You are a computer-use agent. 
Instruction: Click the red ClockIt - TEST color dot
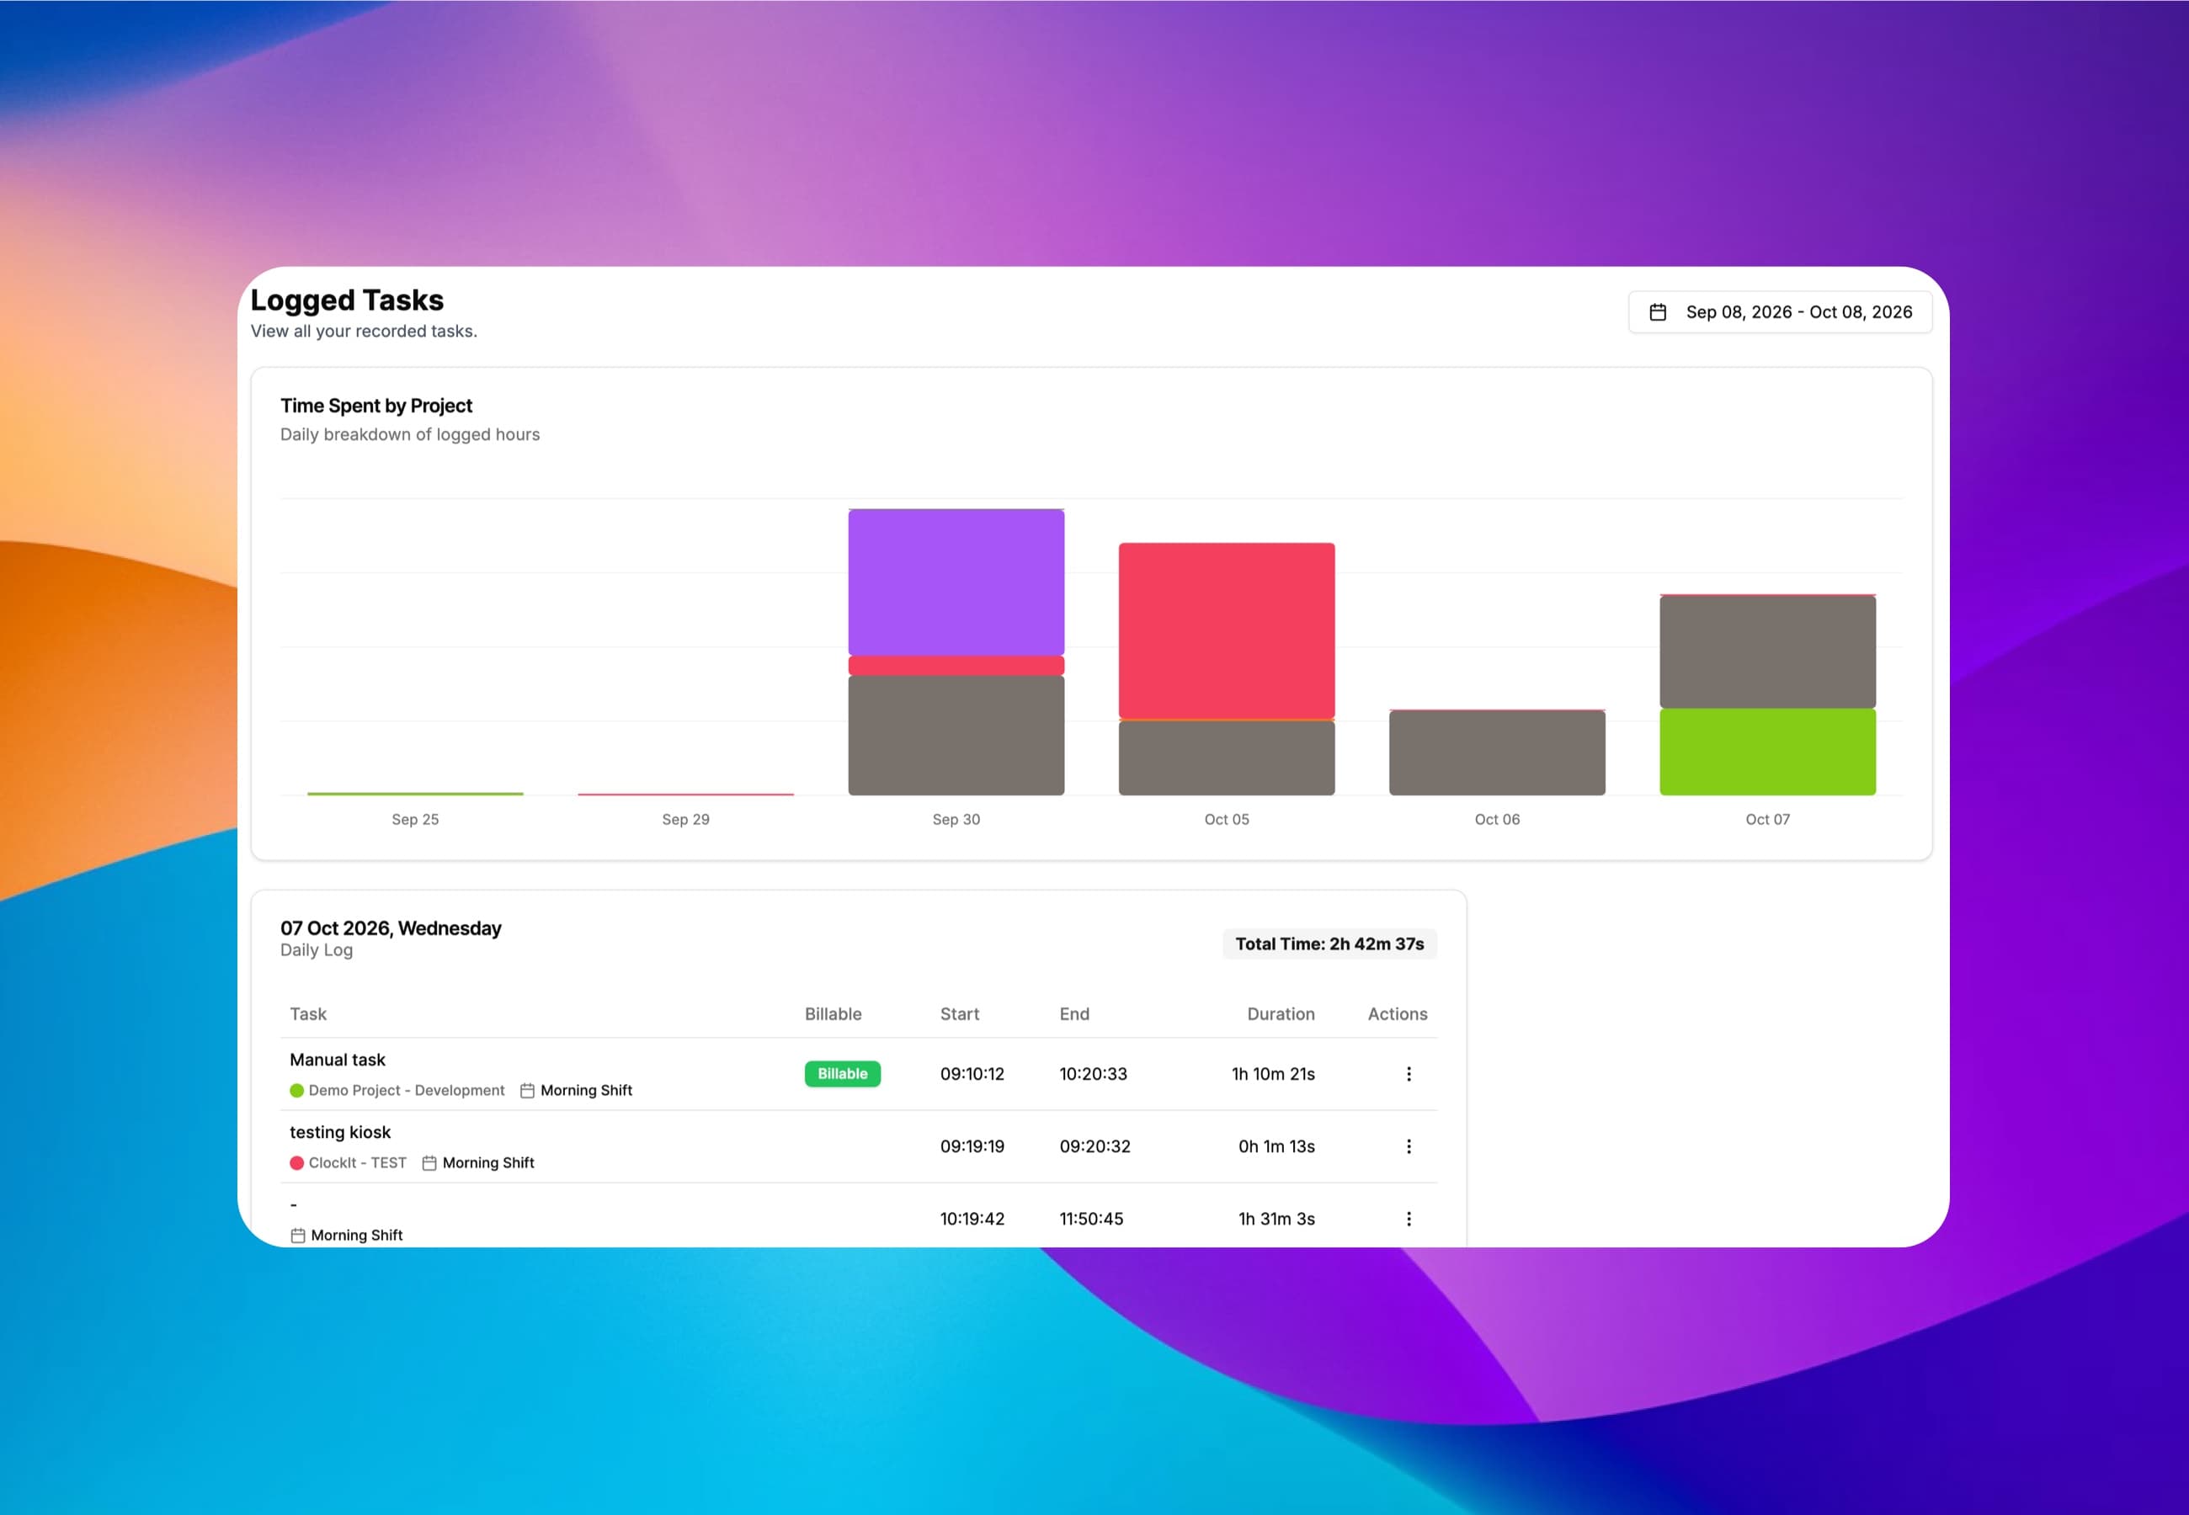coord(296,1163)
